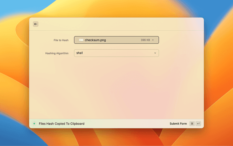Click the bottom action bar's empty middle
Screen dimensions: 233x146
pyautogui.click(x=127, y=124)
